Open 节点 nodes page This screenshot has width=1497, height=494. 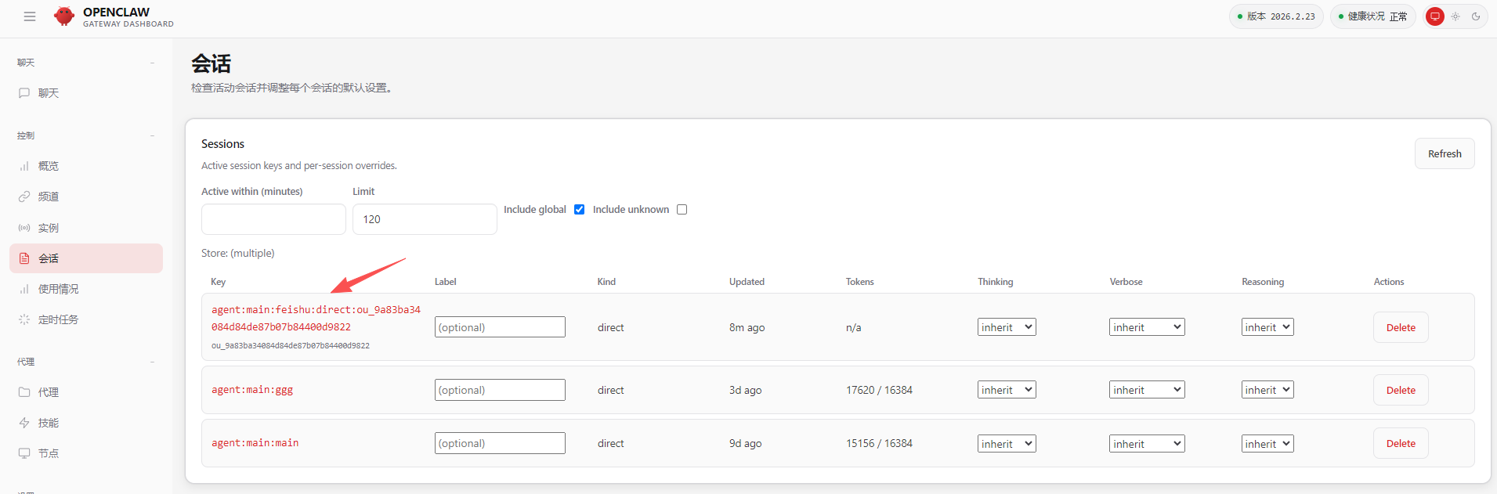click(86, 453)
